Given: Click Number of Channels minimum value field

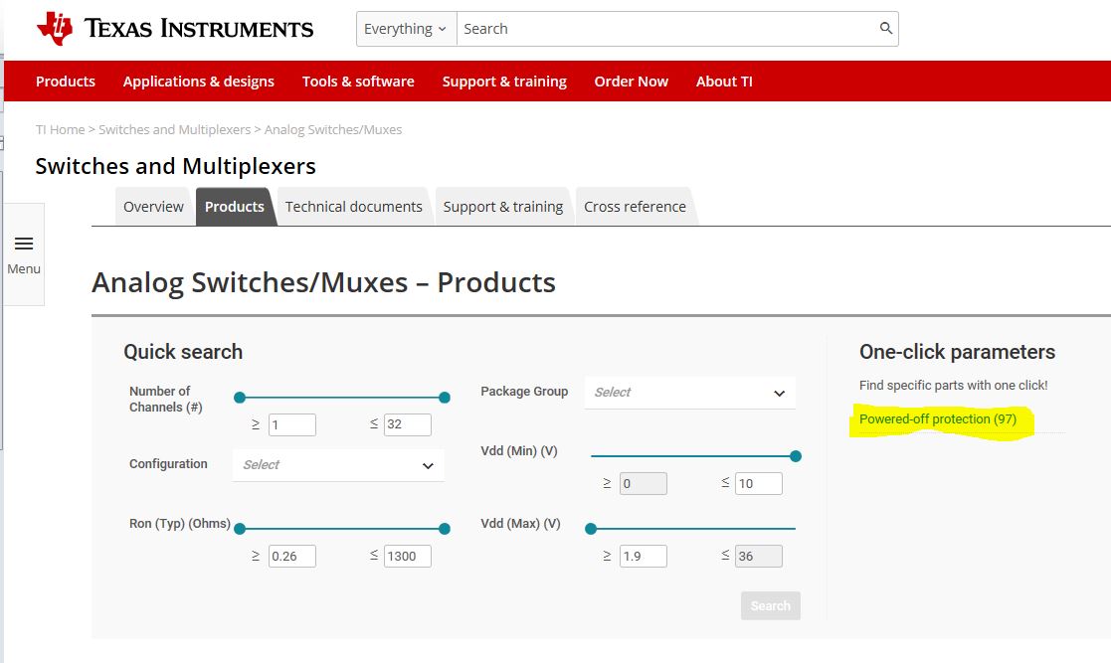Looking at the screenshot, I should point(291,425).
